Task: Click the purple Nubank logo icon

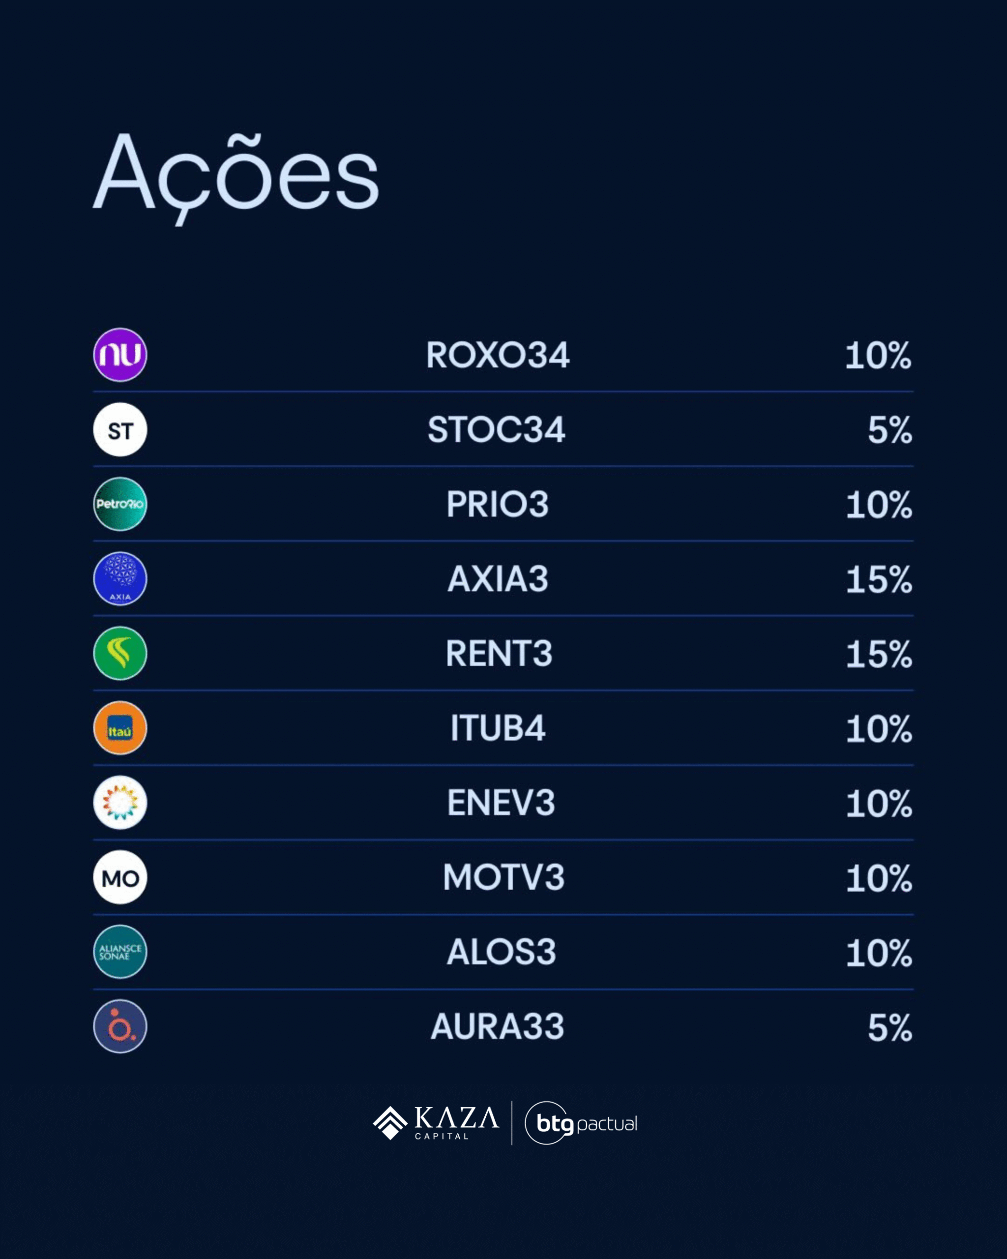Action: [120, 355]
